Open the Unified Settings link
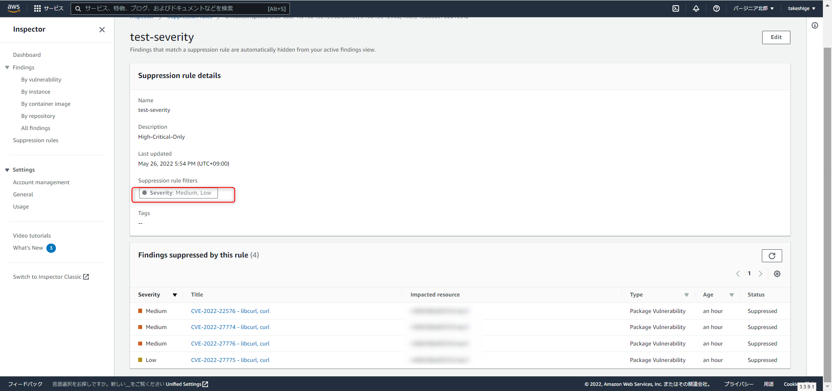 coord(187,384)
